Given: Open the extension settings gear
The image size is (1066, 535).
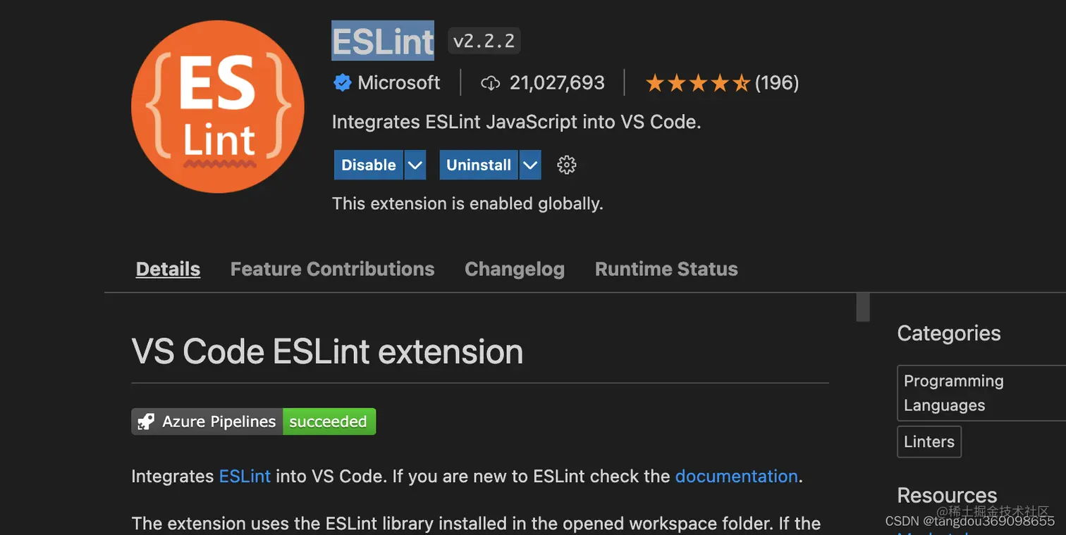Looking at the screenshot, I should (x=567, y=165).
